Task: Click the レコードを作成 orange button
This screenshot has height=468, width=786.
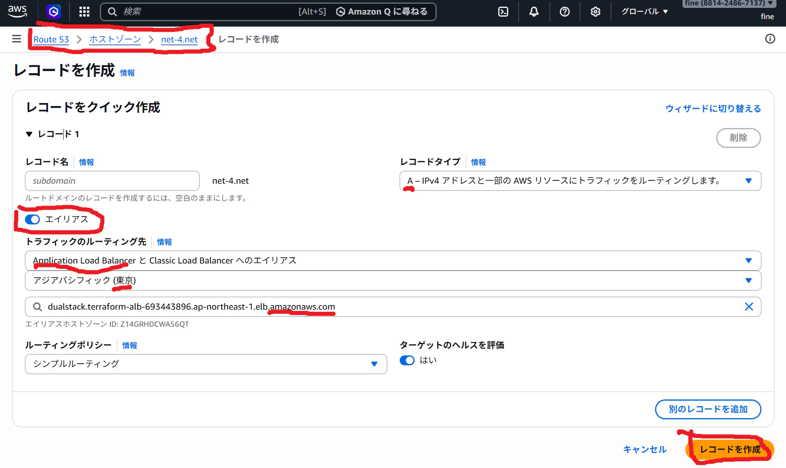Action: [730, 449]
